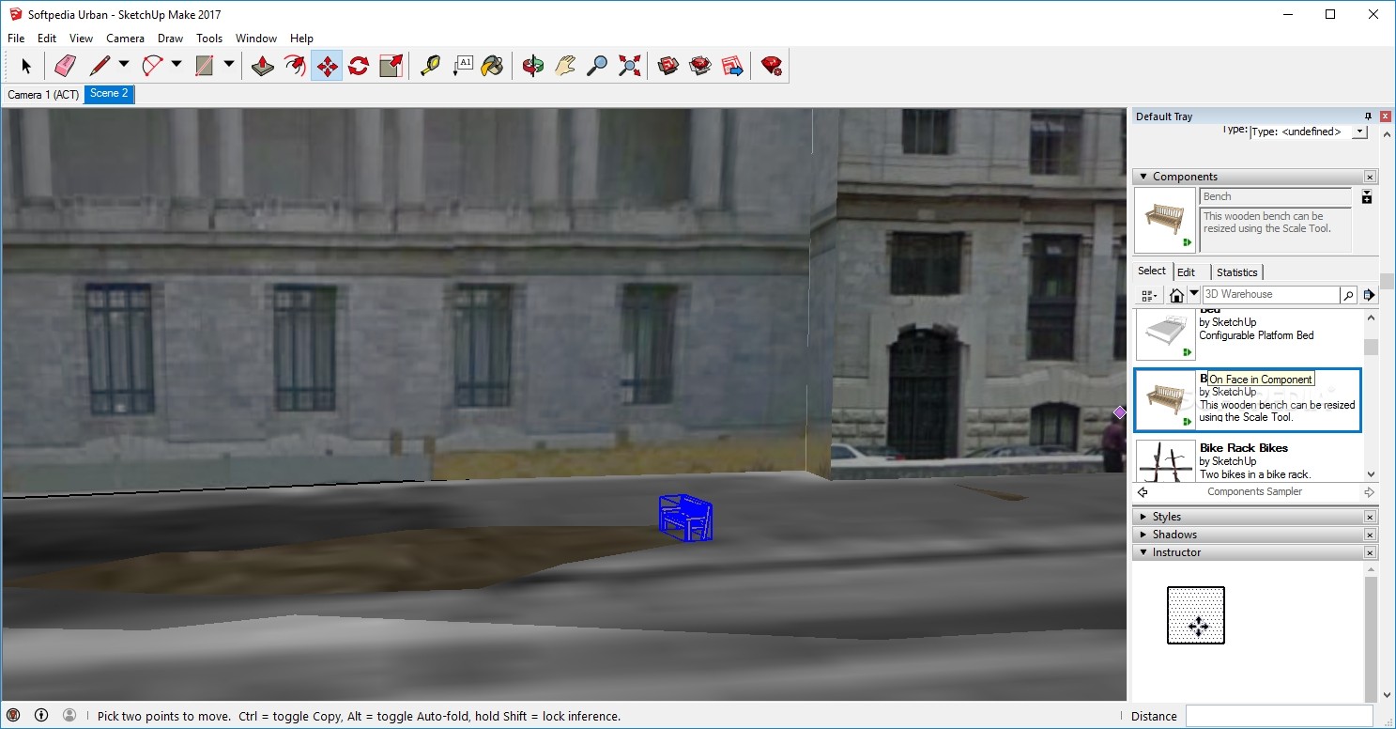Click the Move tool in toolbar
Viewport: 1396px width, 729px height.
[x=327, y=66]
